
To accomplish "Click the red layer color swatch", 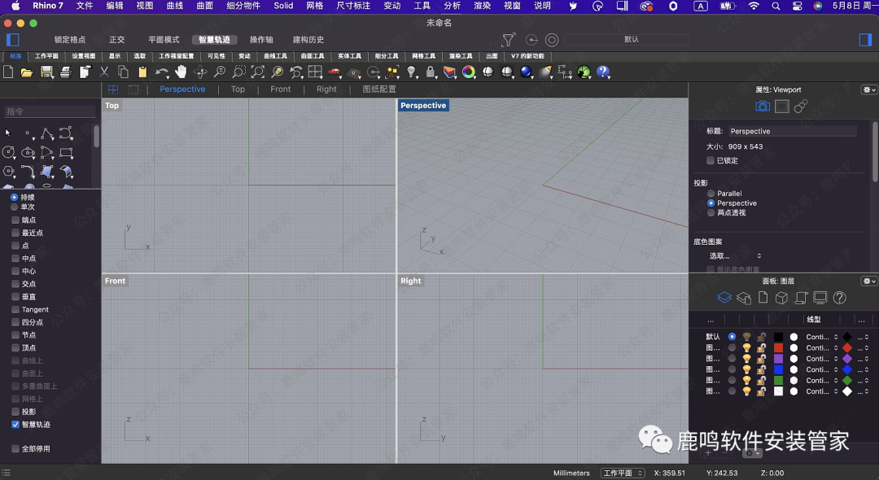I will click(778, 347).
